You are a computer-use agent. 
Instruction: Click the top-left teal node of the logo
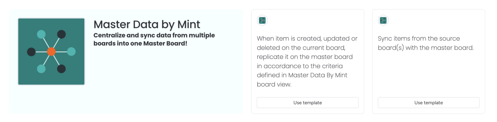[41, 34]
